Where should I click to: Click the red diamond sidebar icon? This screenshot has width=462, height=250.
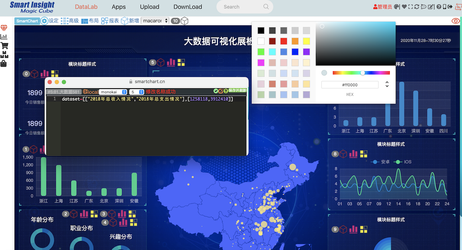(x=4, y=28)
